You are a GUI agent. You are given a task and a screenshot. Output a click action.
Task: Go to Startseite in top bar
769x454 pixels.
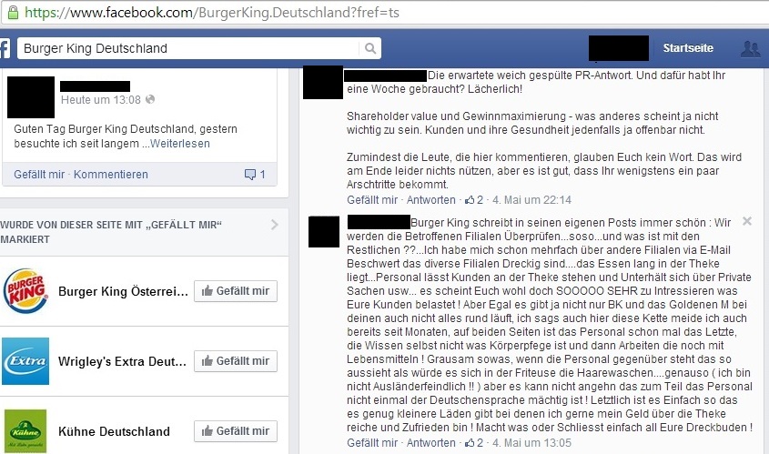[x=688, y=48]
